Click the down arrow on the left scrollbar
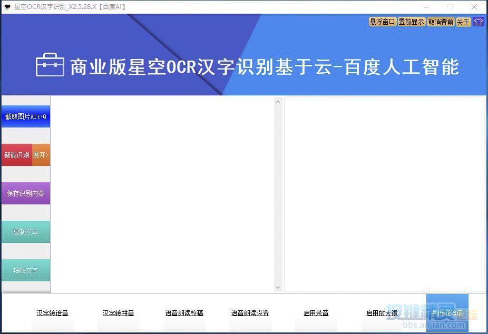 pyautogui.click(x=278, y=288)
